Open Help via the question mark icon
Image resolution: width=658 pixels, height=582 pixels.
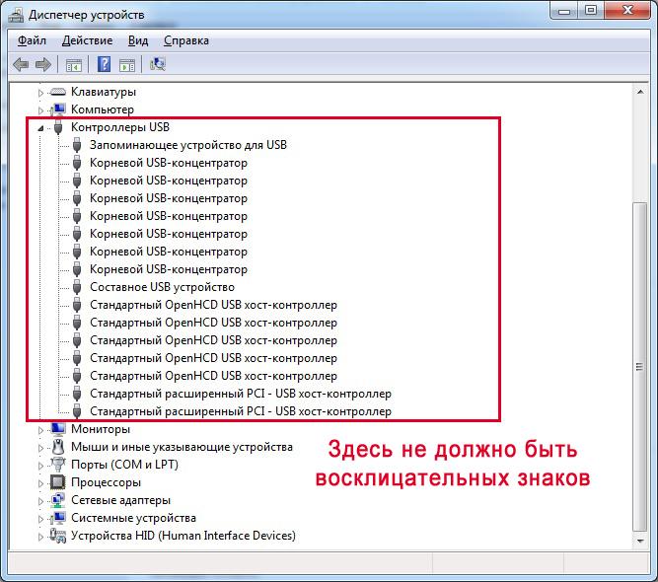tap(104, 65)
